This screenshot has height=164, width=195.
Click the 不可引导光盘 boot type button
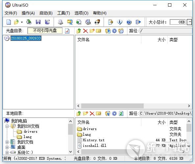45,31
